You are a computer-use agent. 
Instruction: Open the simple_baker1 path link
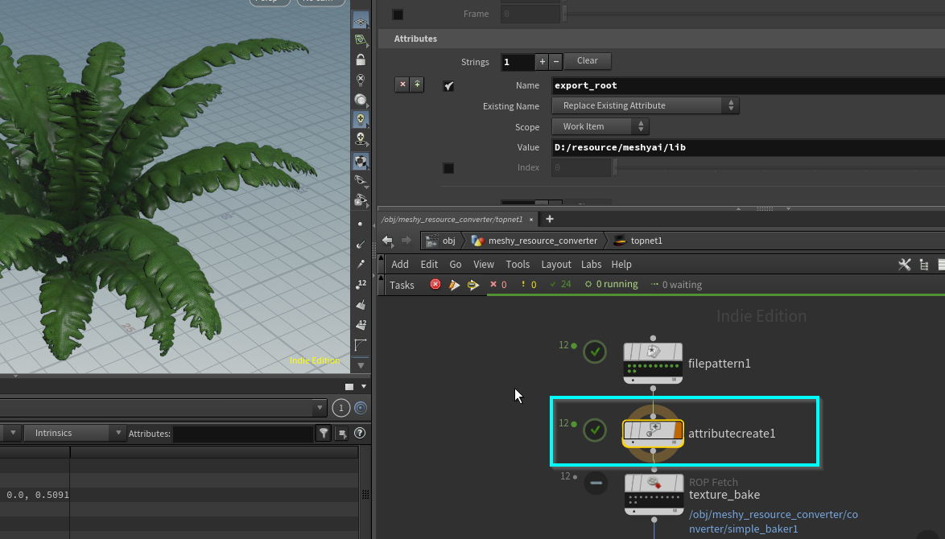click(774, 521)
